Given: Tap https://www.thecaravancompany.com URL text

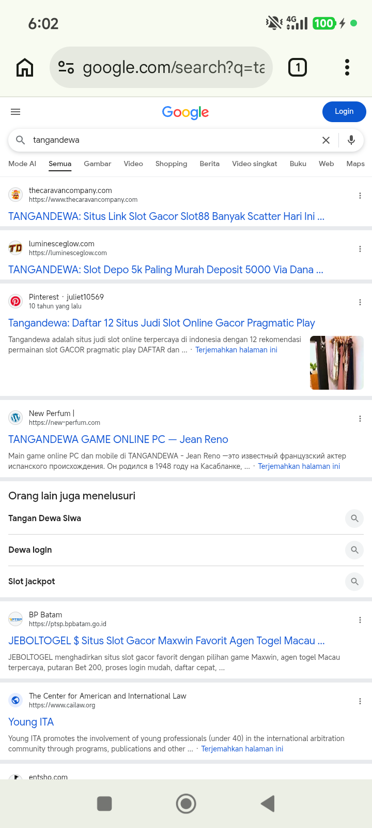Looking at the screenshot, I should [x=83, y=200].
